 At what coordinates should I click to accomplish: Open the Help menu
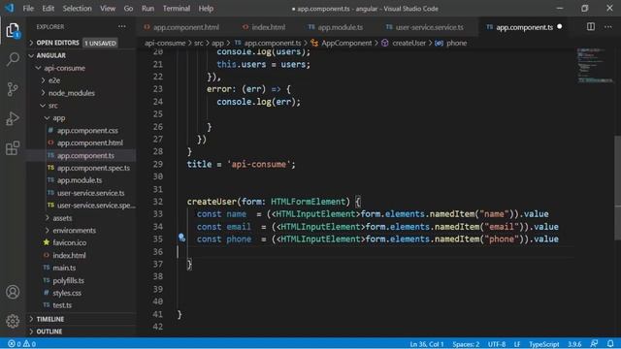[206, 9]
